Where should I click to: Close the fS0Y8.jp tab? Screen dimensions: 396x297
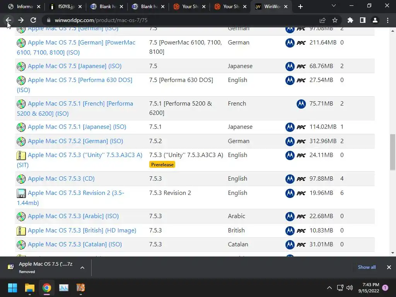[x=80, y=7]
